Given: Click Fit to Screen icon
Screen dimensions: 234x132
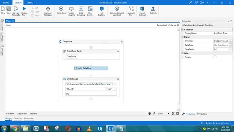Looking at the screenshot, I should point(173,114).
